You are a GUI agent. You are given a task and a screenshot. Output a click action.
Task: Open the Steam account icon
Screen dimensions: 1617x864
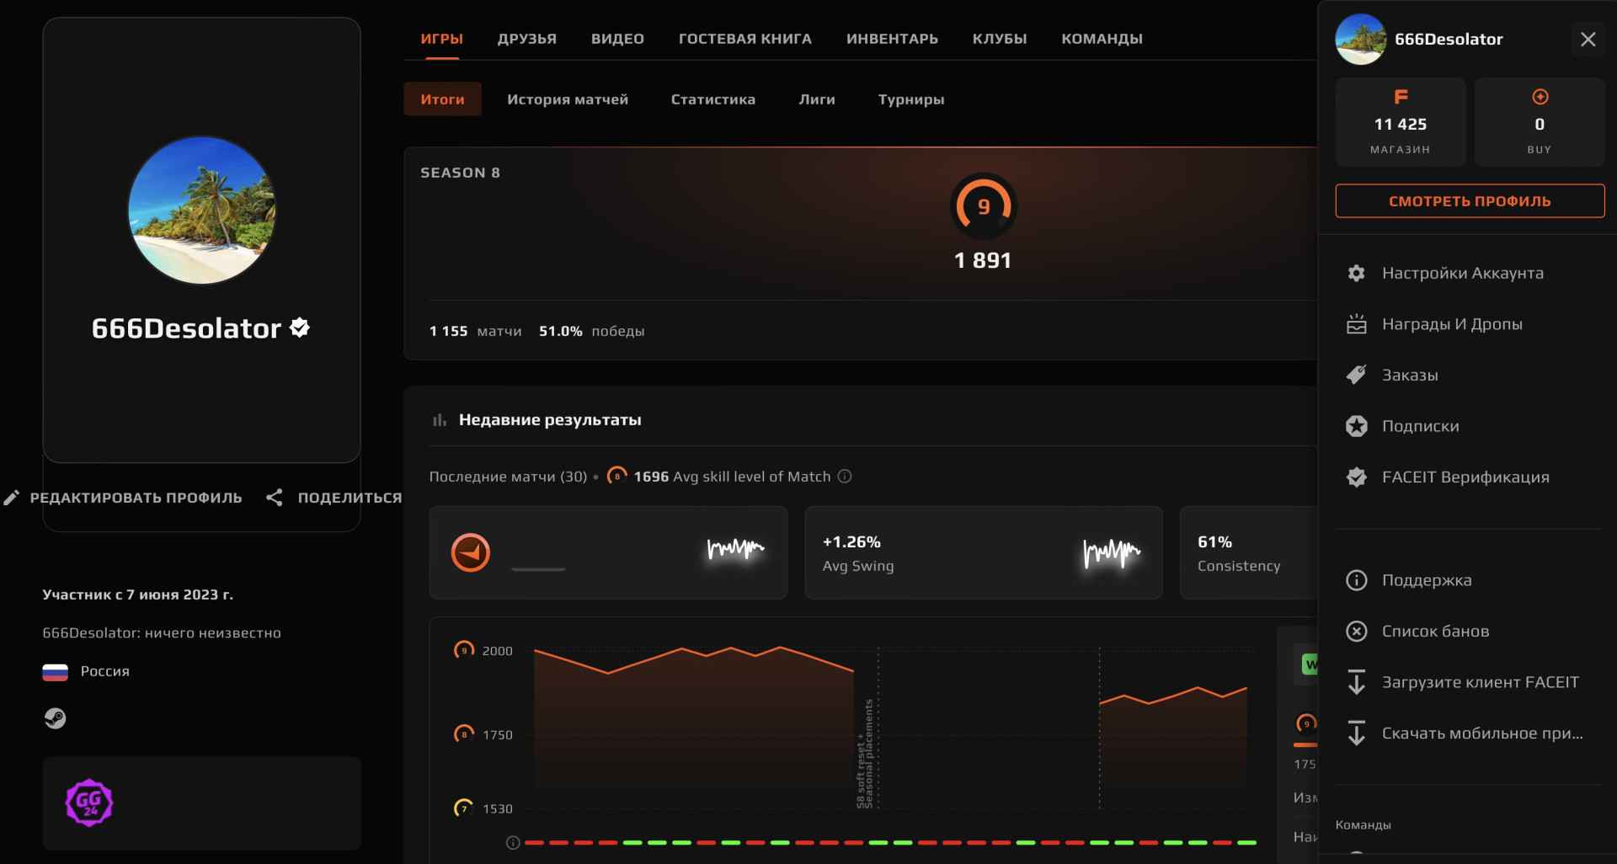55,718
